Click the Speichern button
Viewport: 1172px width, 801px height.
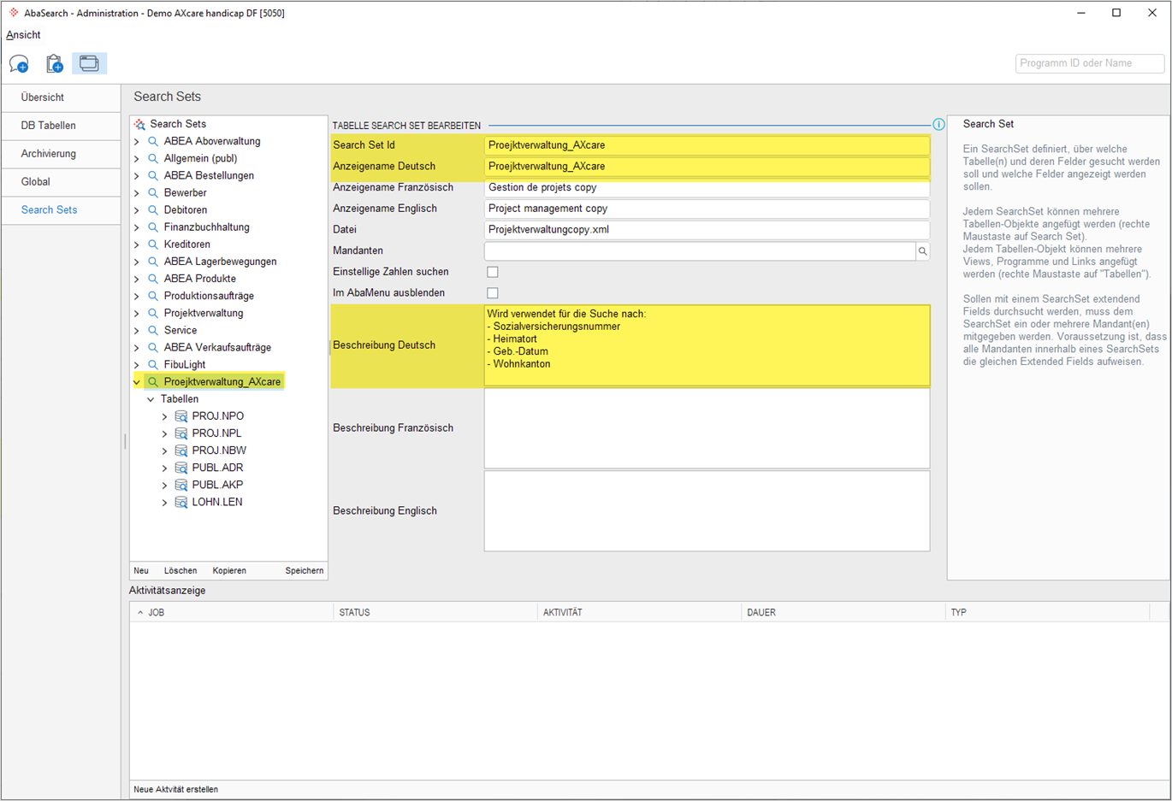pos(305,570)
